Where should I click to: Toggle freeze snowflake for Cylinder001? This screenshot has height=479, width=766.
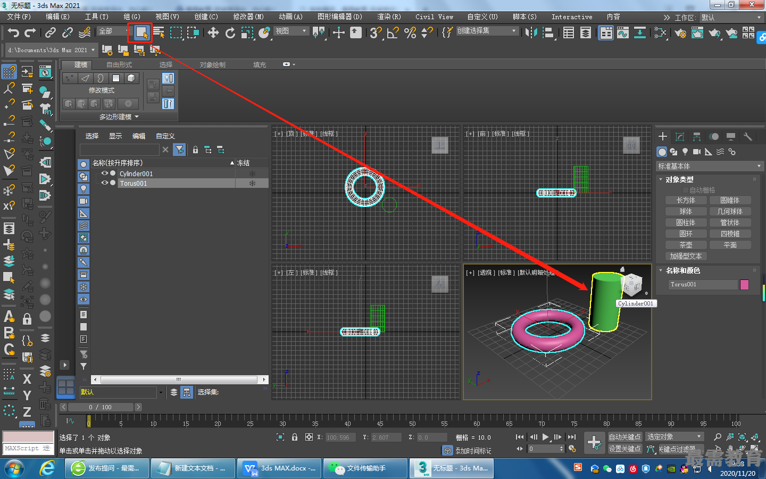click(252, 174)
